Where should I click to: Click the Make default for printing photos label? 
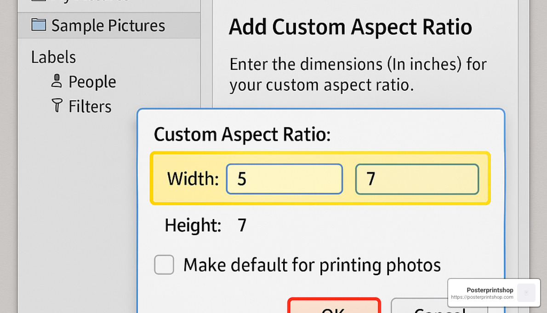point(312,265)
